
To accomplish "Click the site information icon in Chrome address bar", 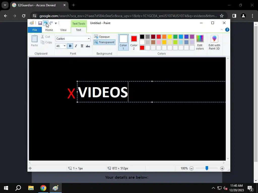I will [x=35, y=16].
